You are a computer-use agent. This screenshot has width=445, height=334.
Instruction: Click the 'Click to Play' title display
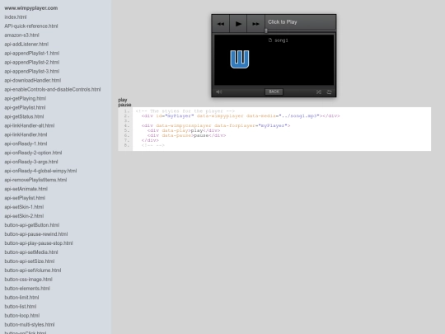(283, 22)
